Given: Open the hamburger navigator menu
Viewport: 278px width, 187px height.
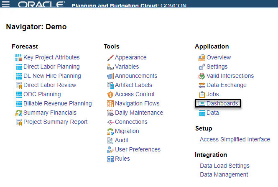Looking at the screenshot, I should click(x=5, y=3).
